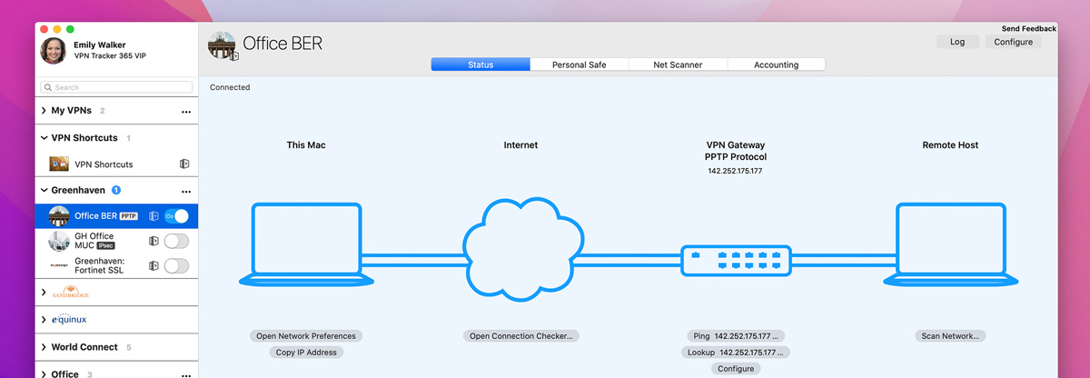
Task: Click the sidebar Search field
Action: click(116, 87)
